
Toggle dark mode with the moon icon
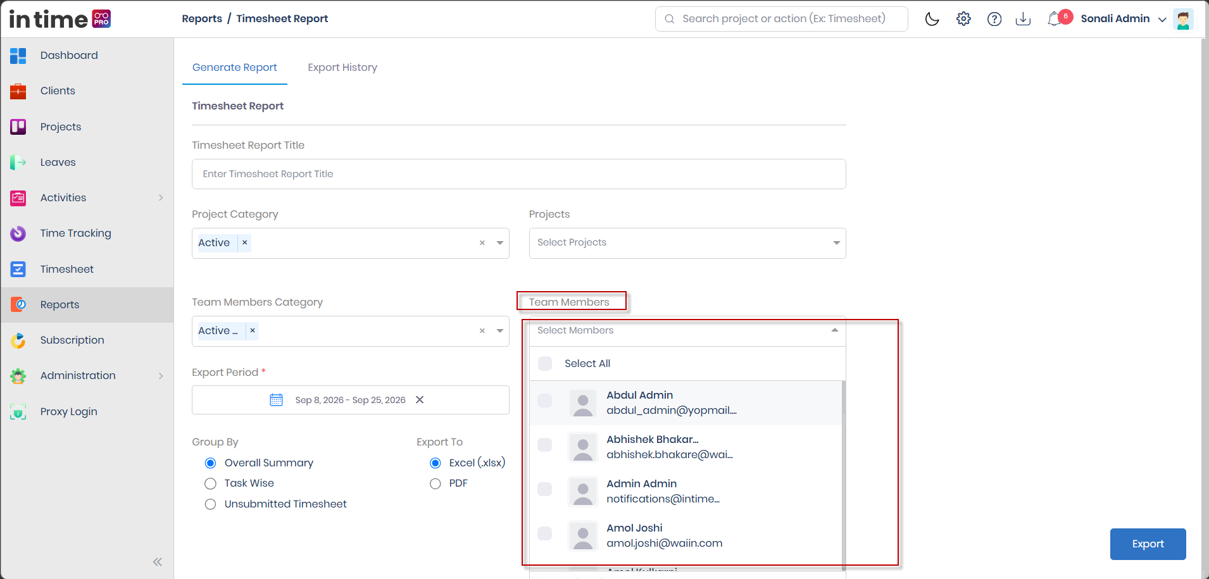coord(932,19)
